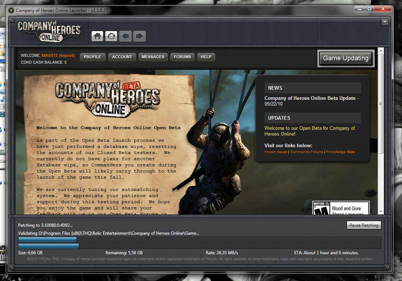Navigate forward with the right arrow
Viewport: 402px width, 281px height.
coord(139,36)
